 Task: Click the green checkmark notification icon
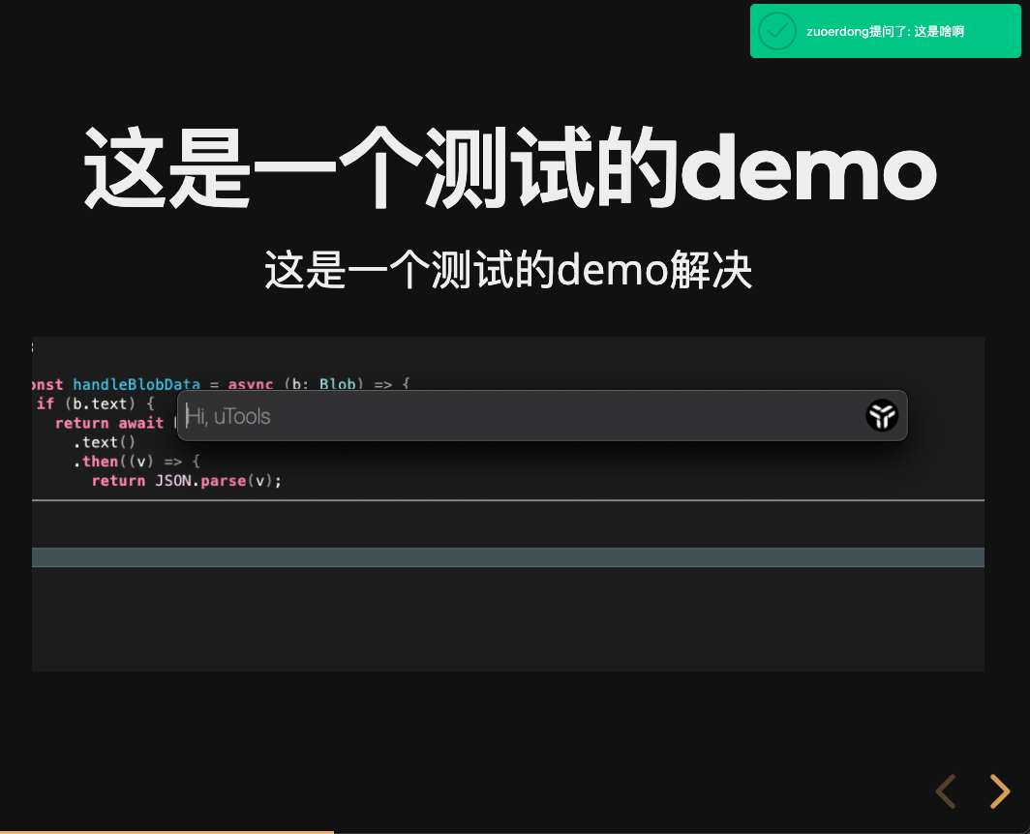click(x=776, y=31)
